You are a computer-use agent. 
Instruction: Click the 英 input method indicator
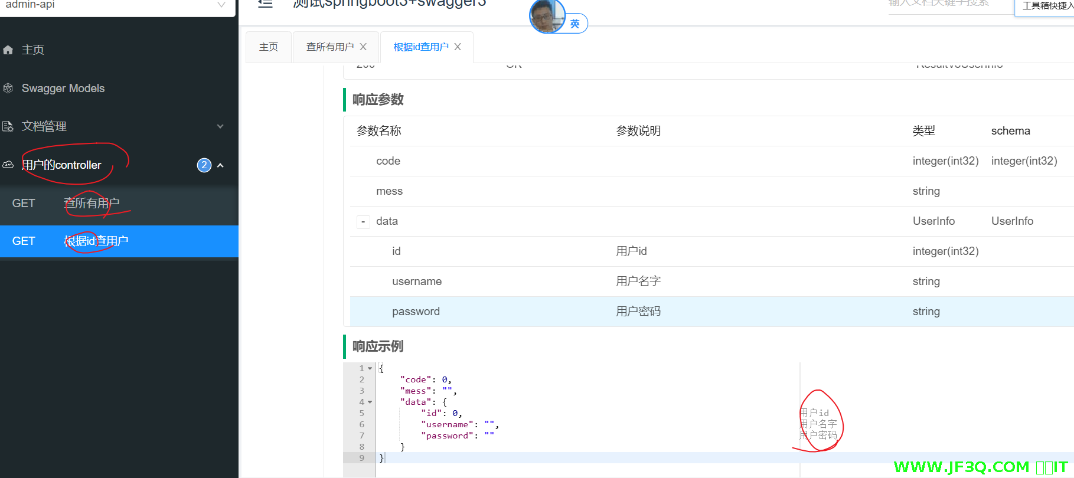[x=574, y=24]
